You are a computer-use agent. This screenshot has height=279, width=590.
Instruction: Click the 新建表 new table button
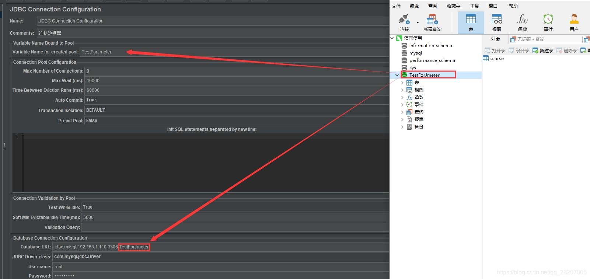[543, 51]
